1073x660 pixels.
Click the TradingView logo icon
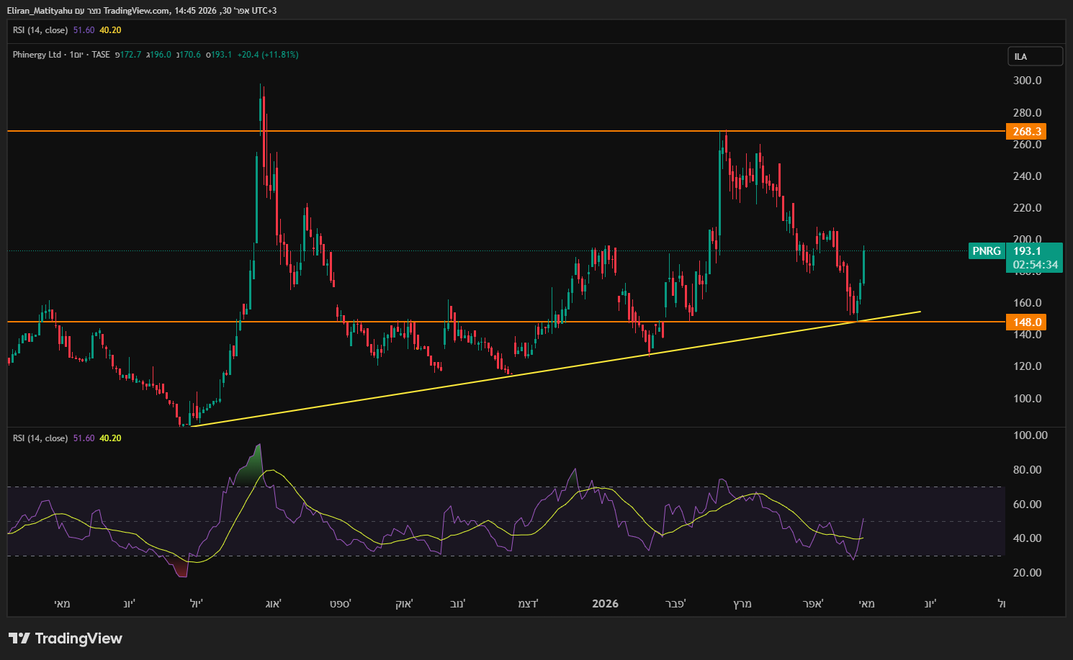pyautogui.click(x=19, y=638)
